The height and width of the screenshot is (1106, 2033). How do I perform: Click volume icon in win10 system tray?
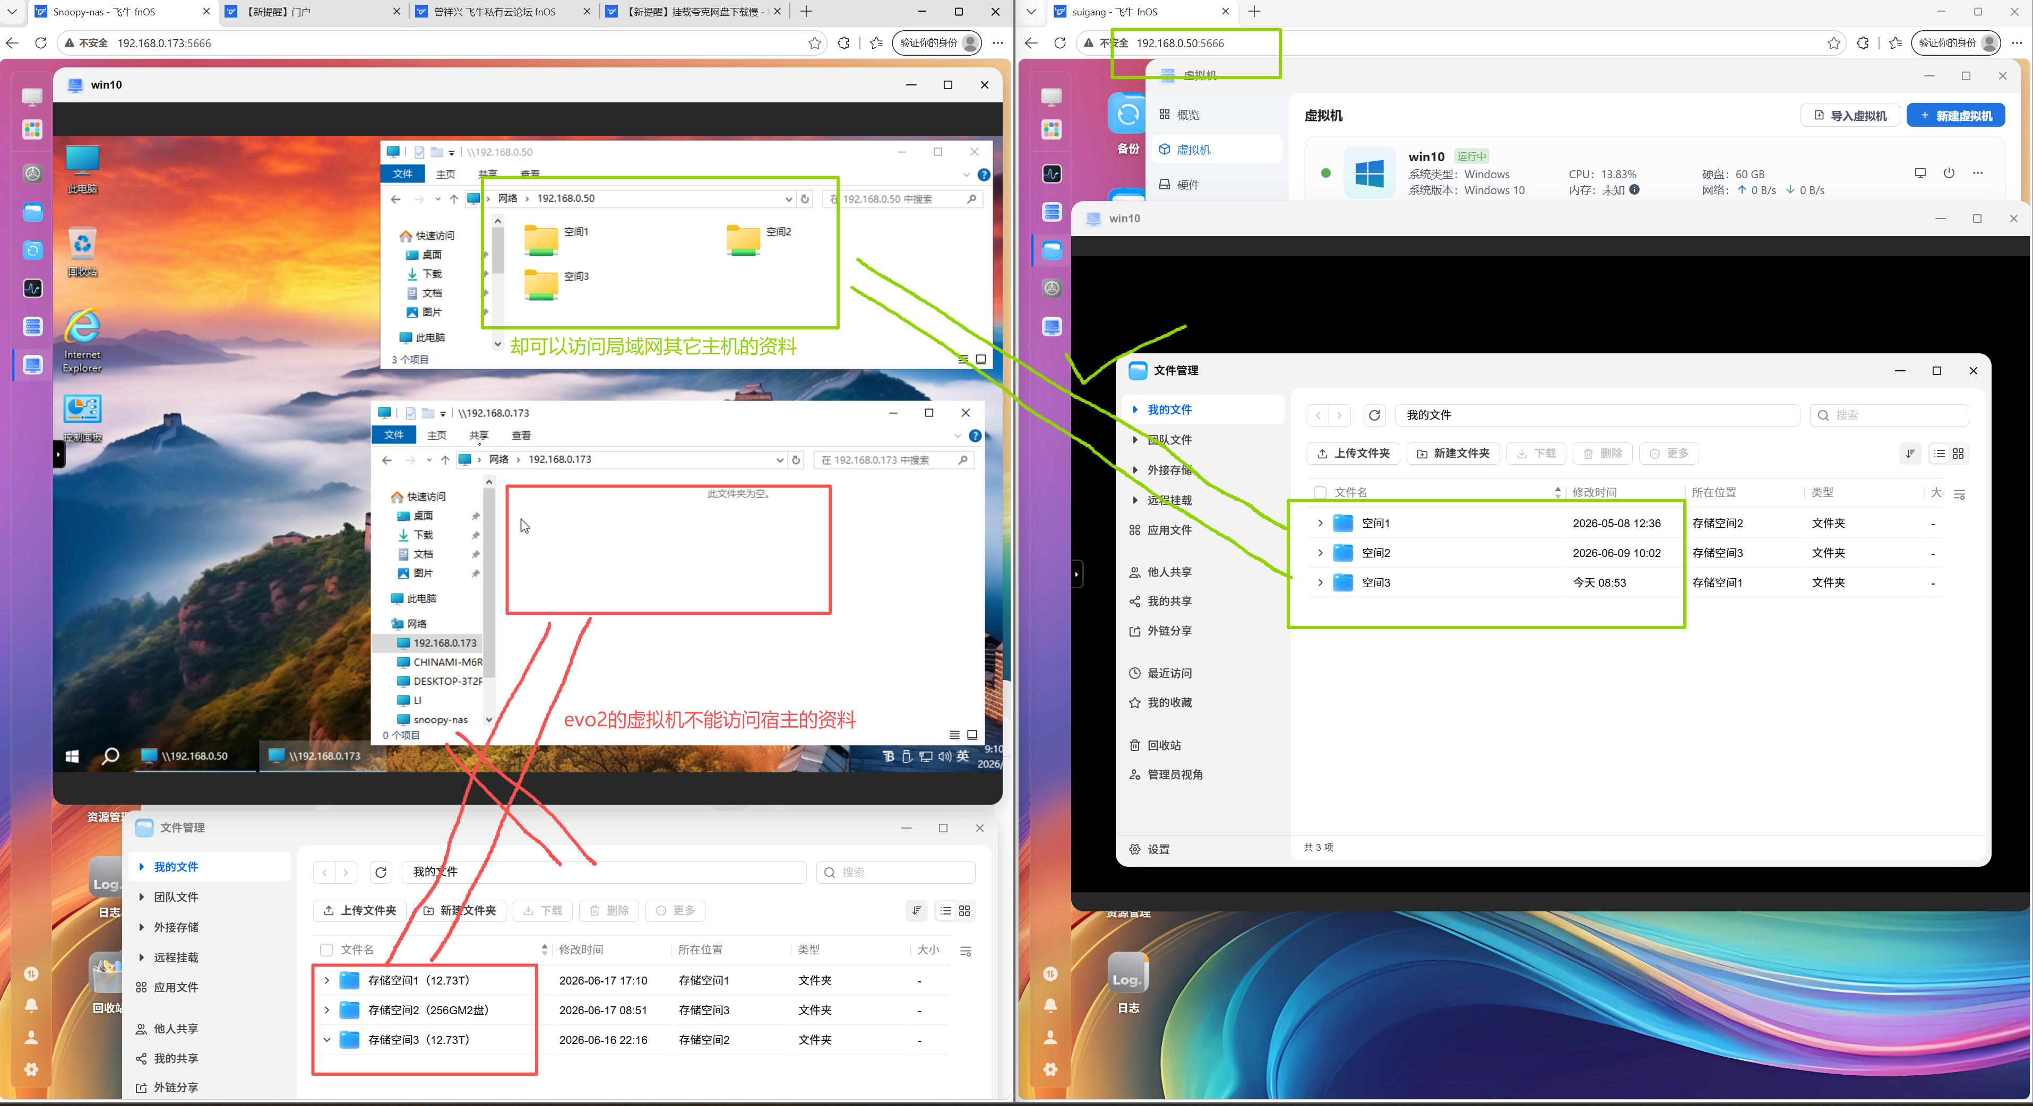coord(944,756)
